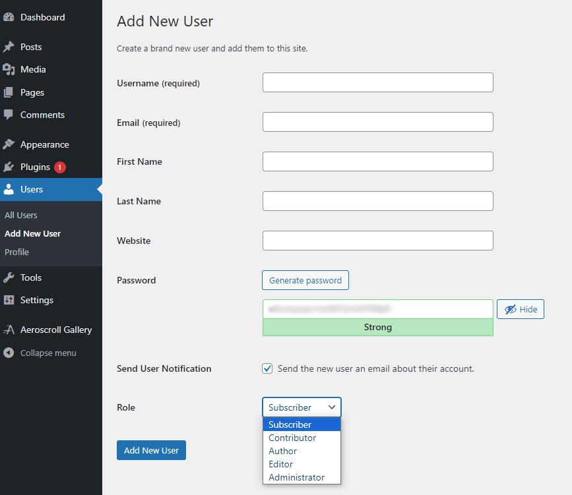572x495 pixels.
Task: Click 'Send the new user an email' label
Action: coord(376,368)
